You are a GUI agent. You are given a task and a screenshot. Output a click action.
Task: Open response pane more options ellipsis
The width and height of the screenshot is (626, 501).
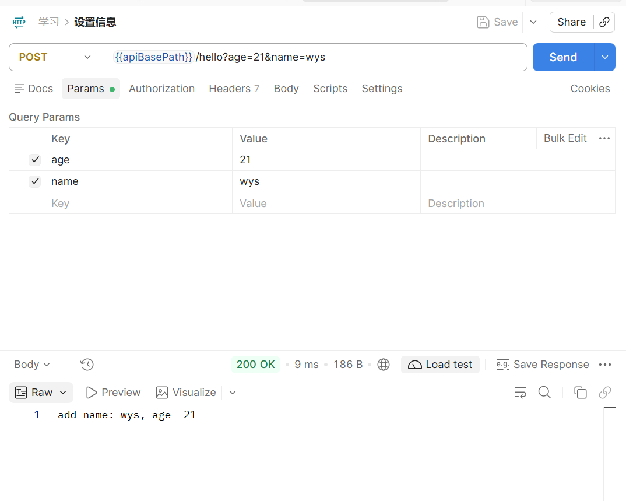point(605,365)
